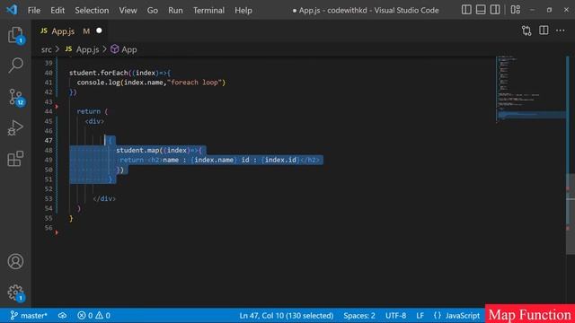Click the return ( statement line

pyautogui.click(x=93, y=111)
